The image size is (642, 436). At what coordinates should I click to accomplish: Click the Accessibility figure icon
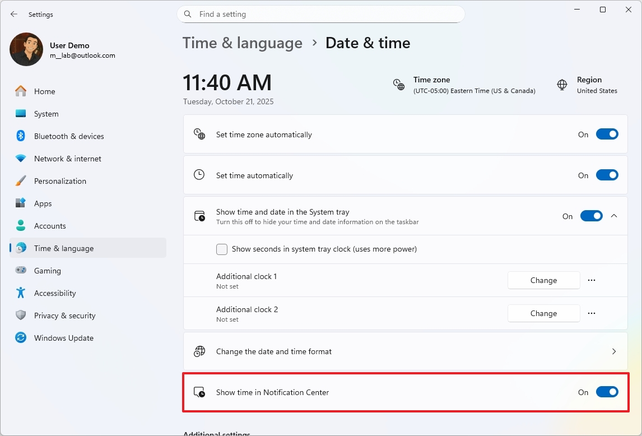click(x=21, y=293)
